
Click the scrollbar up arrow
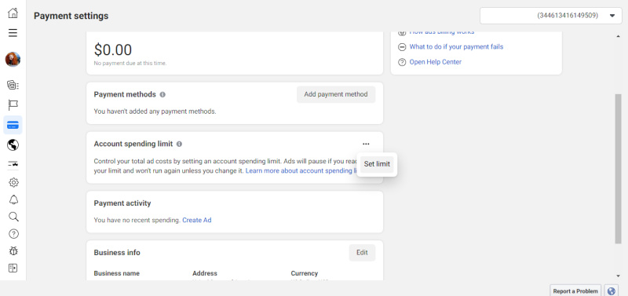(x=619, y=36)
